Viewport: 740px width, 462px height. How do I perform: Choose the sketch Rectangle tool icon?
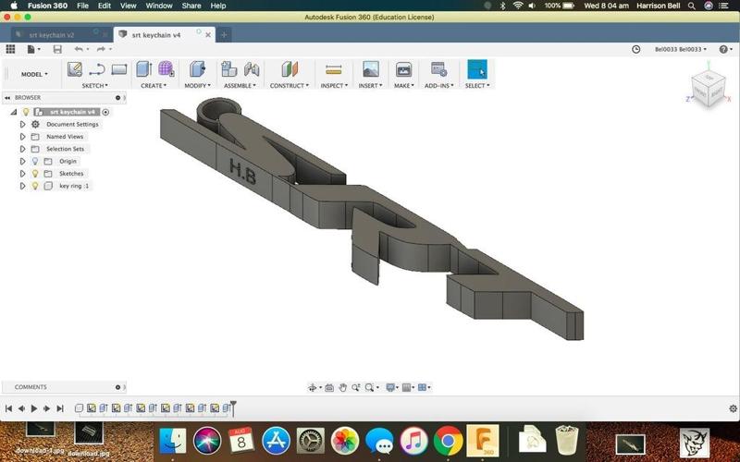pyautogui.click(x=119, y=70)
